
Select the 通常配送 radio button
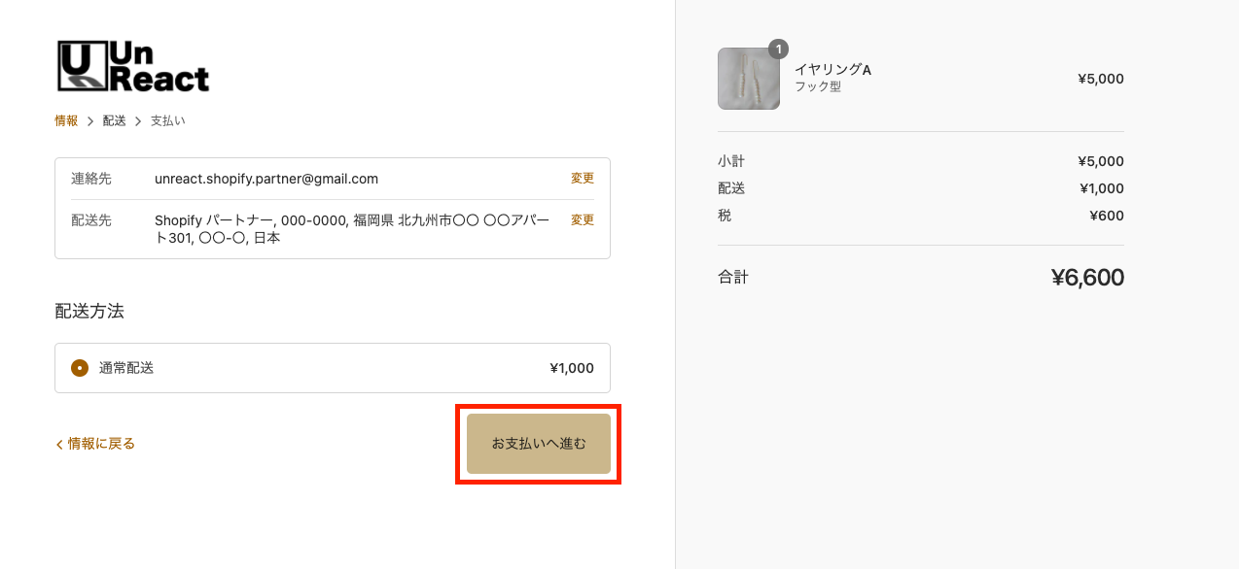[x=80, y=368]
